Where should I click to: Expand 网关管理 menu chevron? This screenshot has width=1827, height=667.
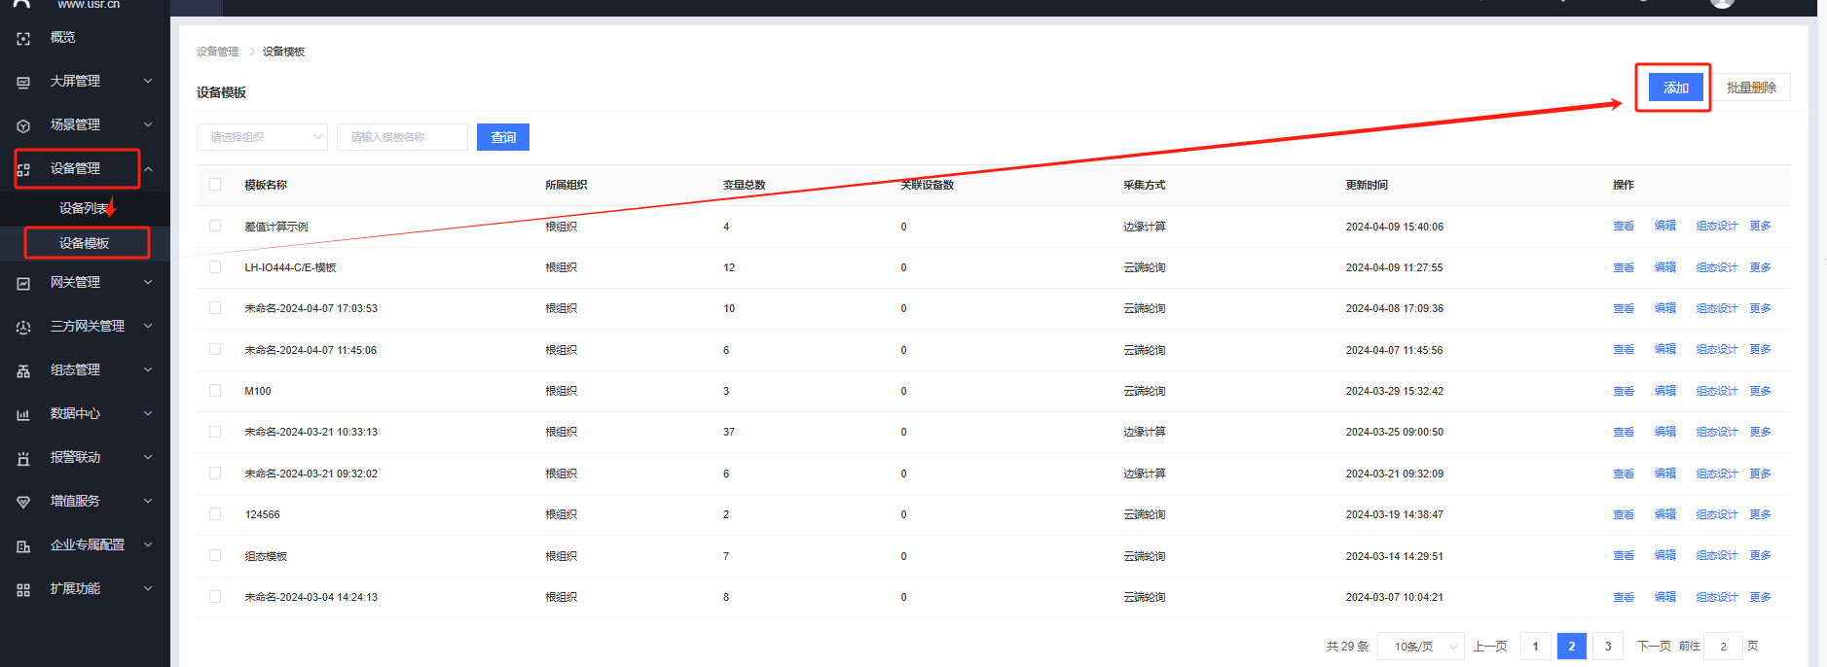(x=148, y=282)
